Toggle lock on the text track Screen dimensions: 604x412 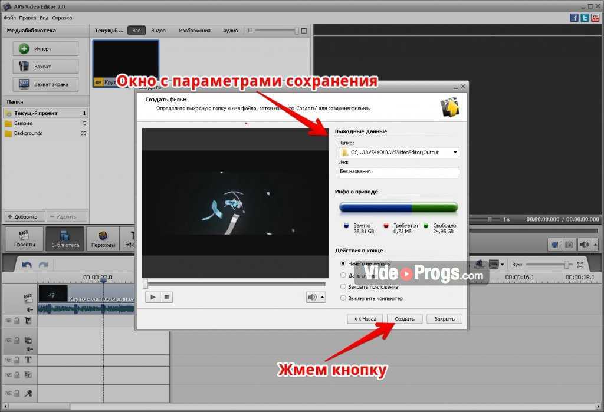tap(17, 360)
